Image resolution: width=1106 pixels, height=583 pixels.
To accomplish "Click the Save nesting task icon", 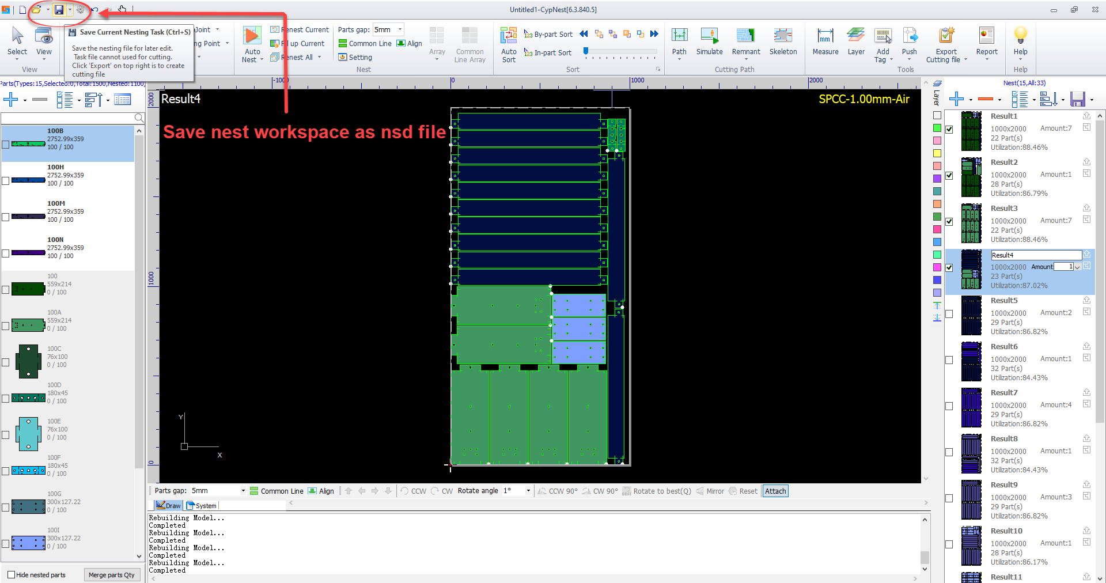I will tap(59, 10).
